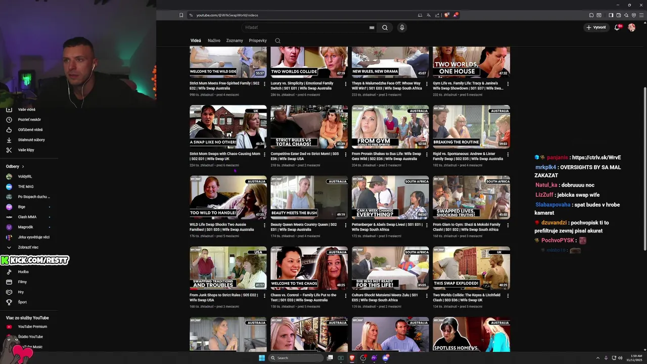Viewport: 647px width, 364px height.
Task: Open options menu for Beauty Queen Meets Country Queen
Action: [346, 225]
